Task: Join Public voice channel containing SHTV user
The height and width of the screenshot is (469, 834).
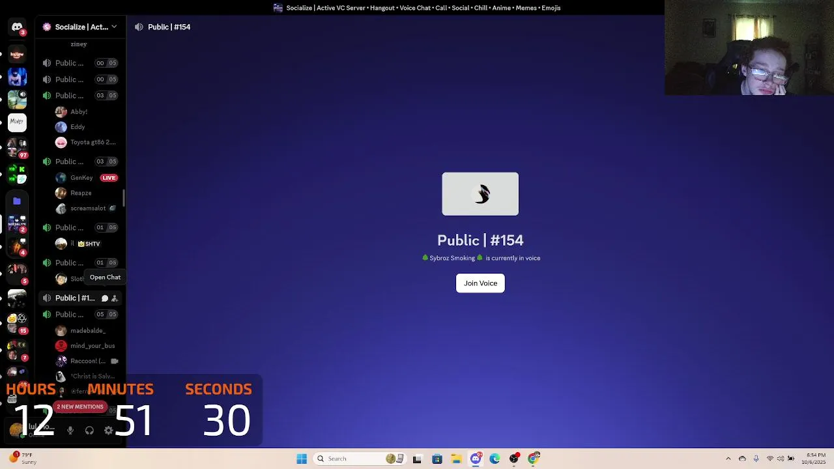Action: pyautogui.click(x=80, y=227)
